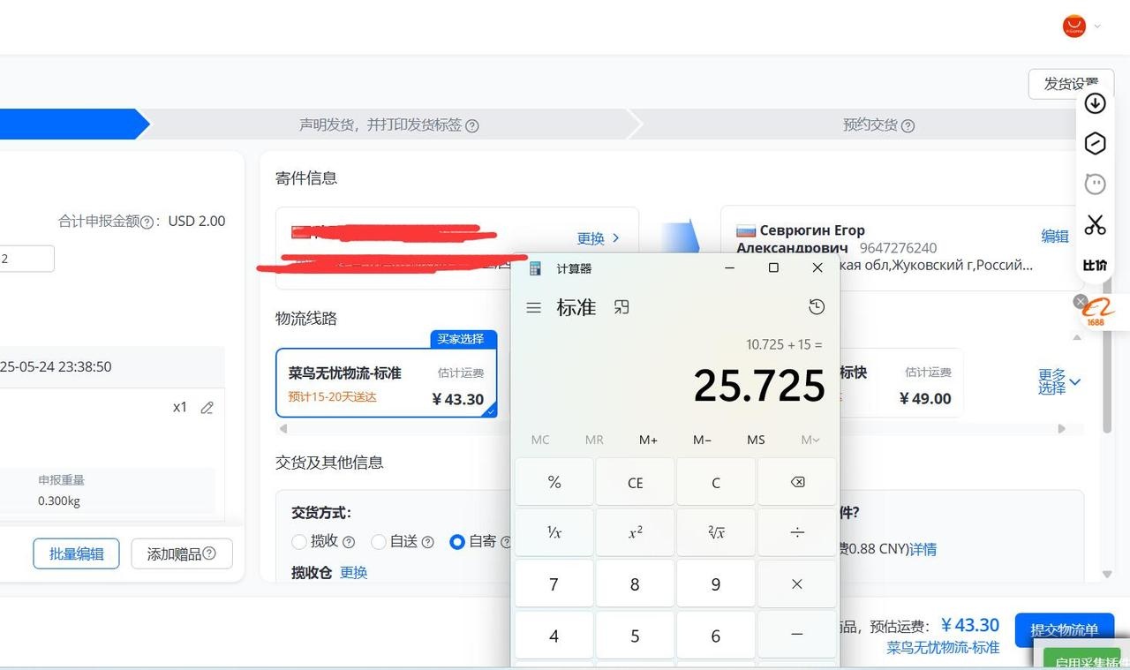Click the Calculator result 25.725

pos(759,386)
